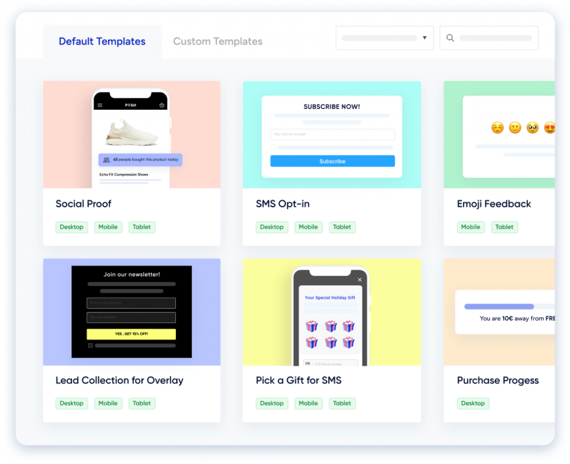The image size is (570, 464).
Task: Click the Subscribe button in SMS Opt-in preview
Action: click(x=332, y=161)
